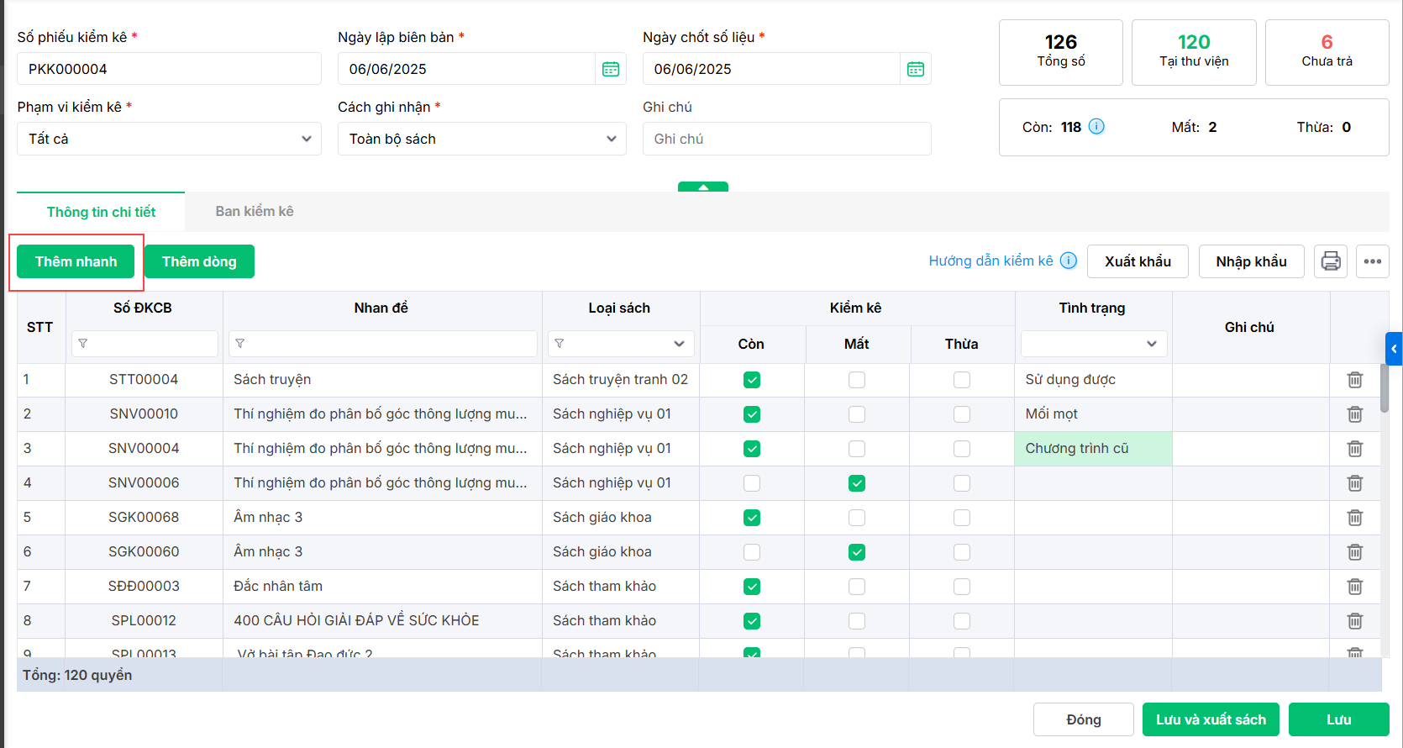Open calendar for Ngày chốt số liệu
The width and height of the screenshot is (1403, 748).
[x=916, y=69]
